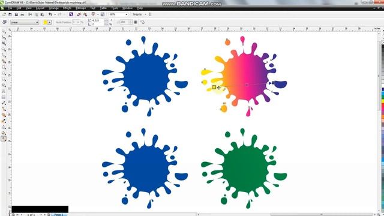Image resolution: width=384 pixels, height=216 pixels.
Task: Click the yellow fill color swatch on property bar
Action: coord(46,22)
